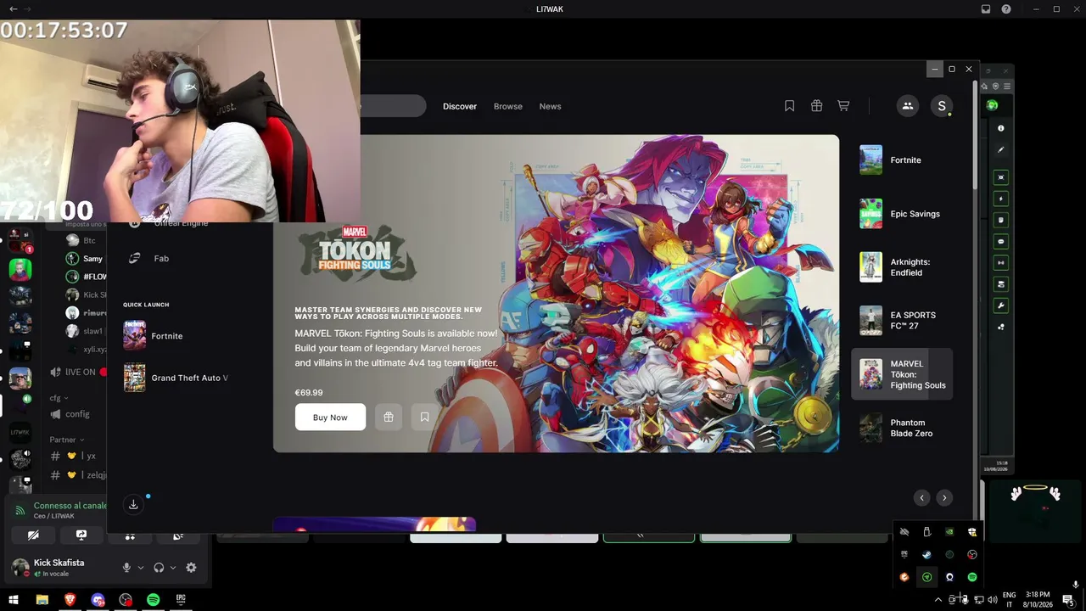Open Brave browser from the taskbar
This screenshot has width=1086, height=611.
point(70,600)
